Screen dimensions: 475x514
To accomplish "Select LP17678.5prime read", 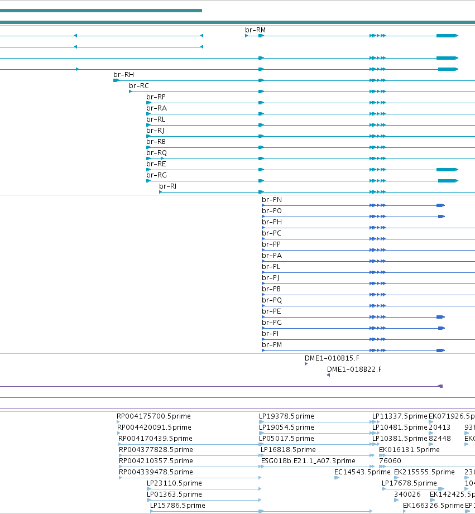I will pyautogui.click(x=409, y=483).
